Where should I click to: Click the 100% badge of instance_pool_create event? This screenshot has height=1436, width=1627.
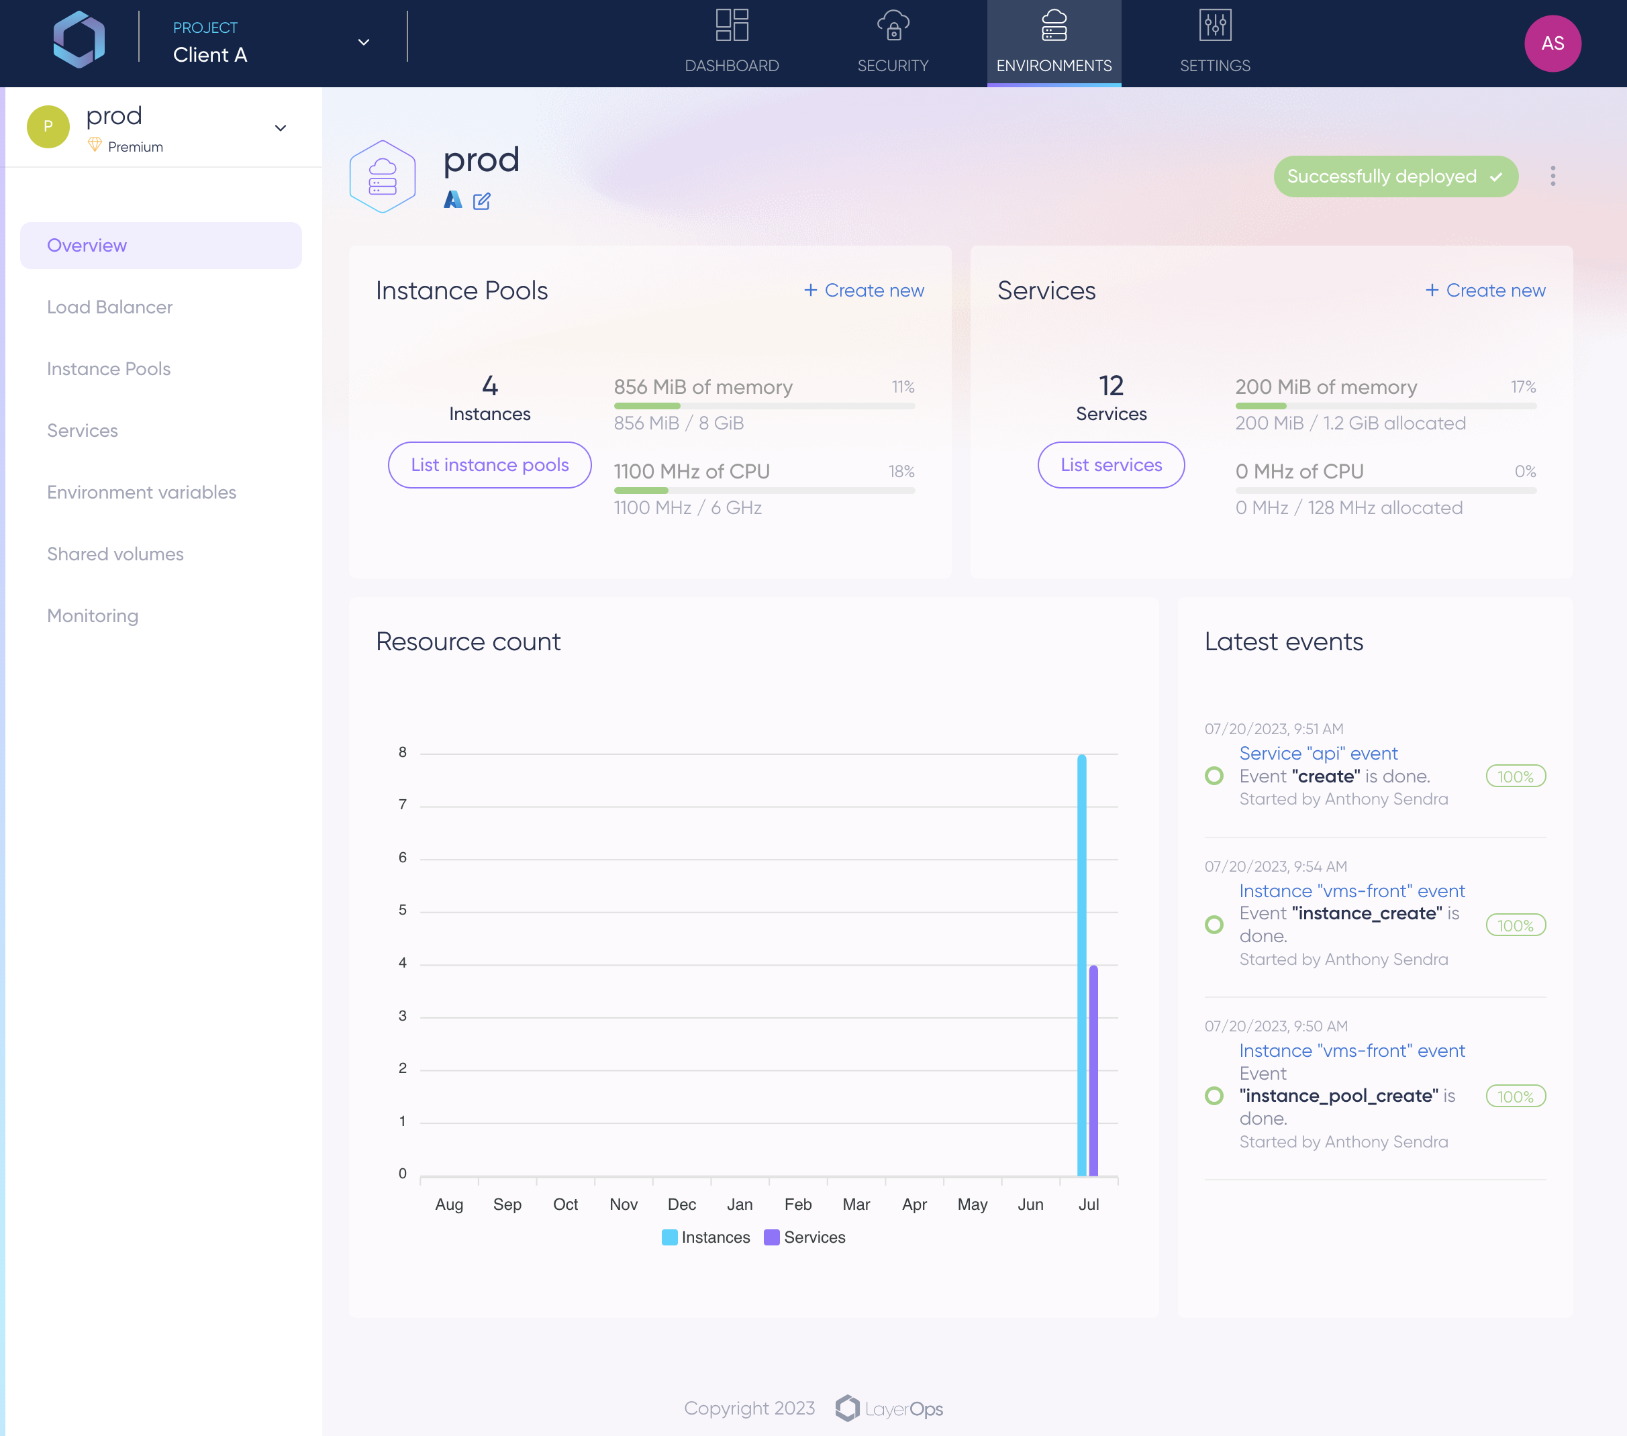[1516, 1096]
